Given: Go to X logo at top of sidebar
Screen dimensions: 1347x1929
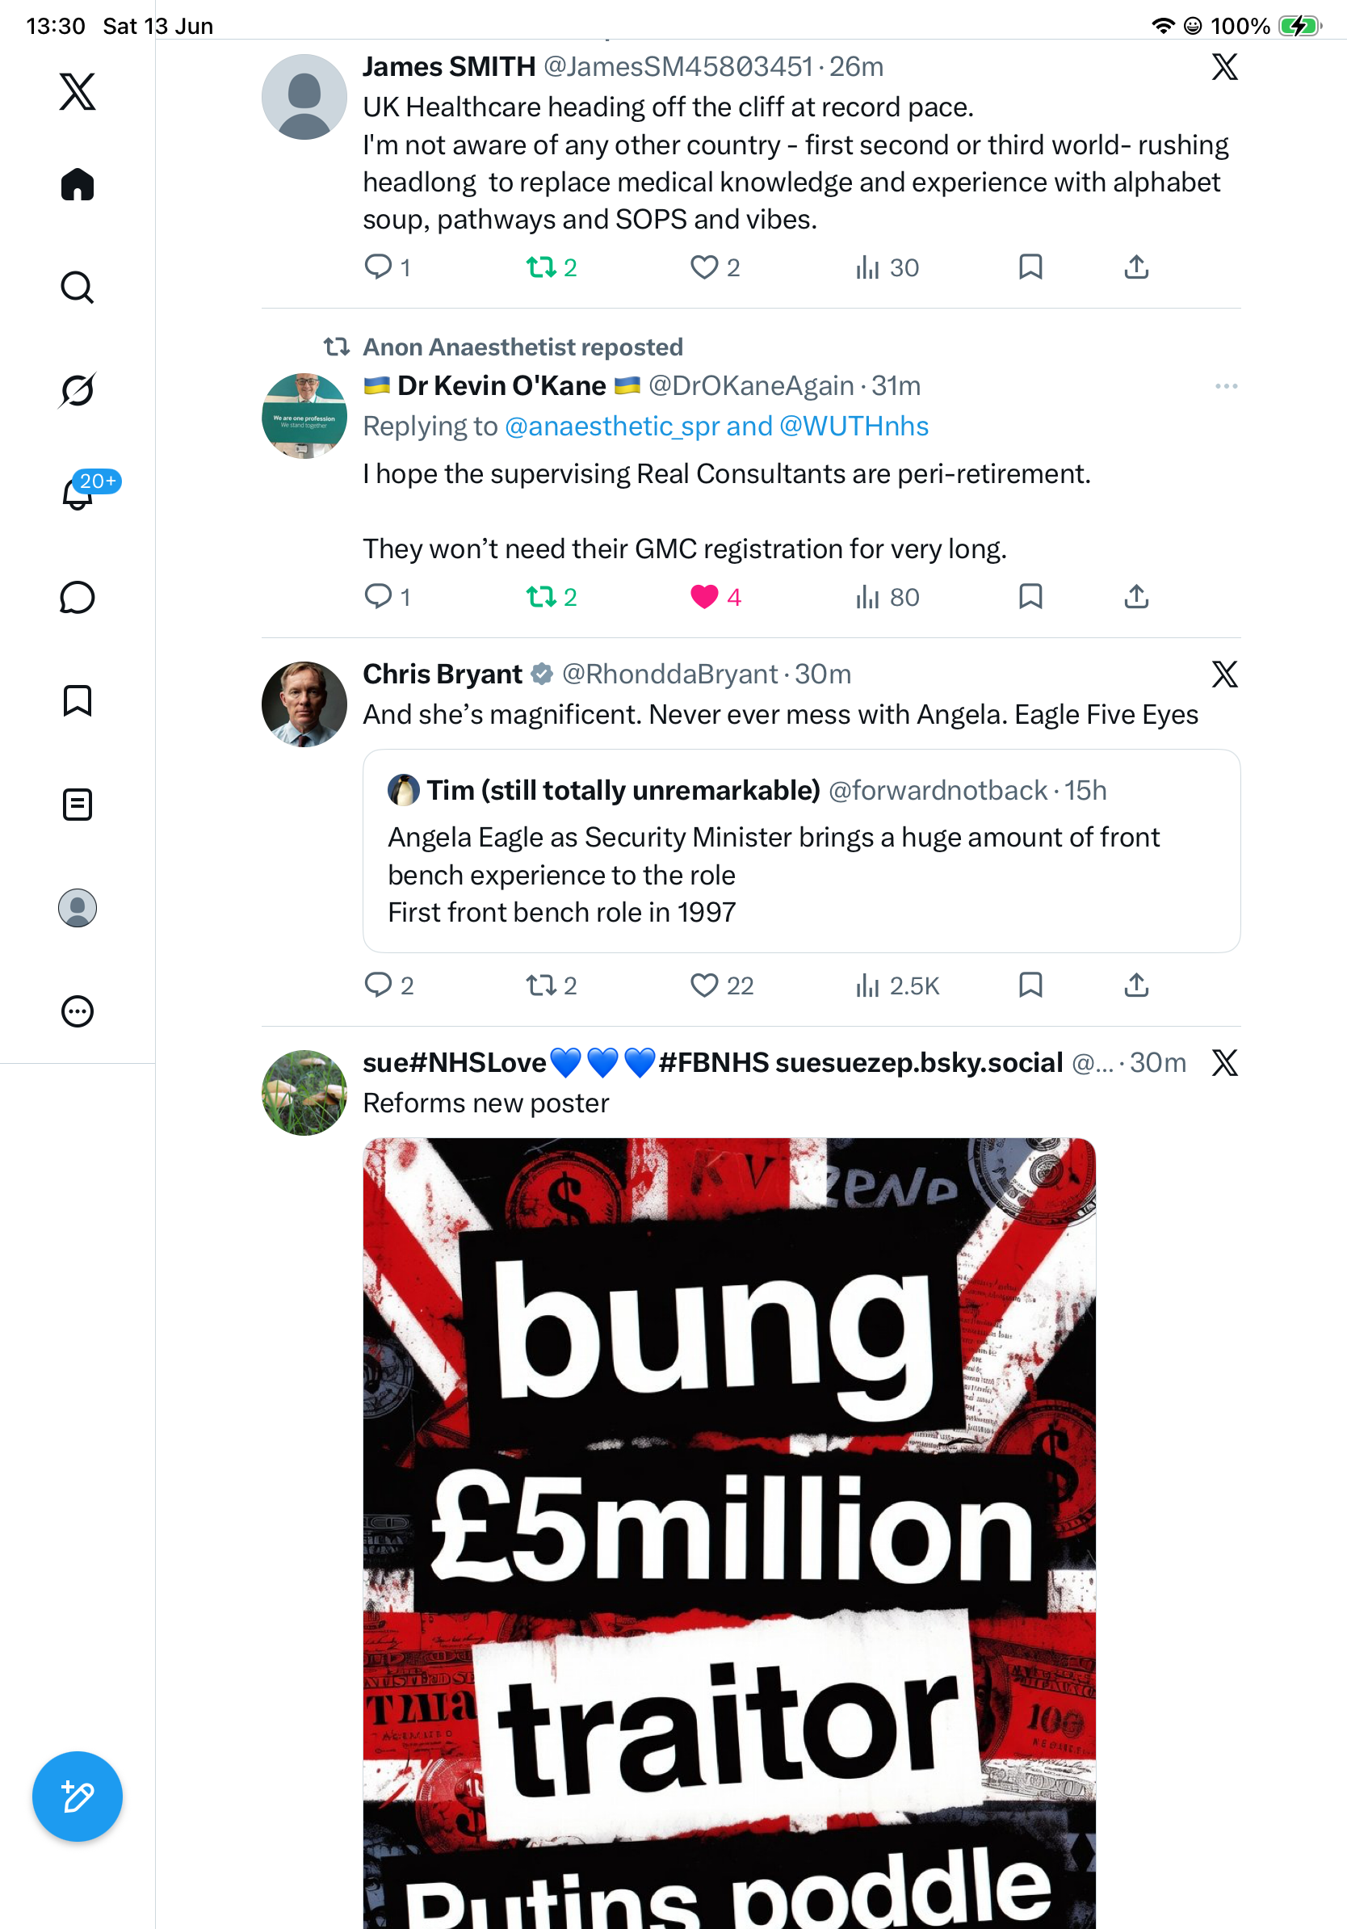Looking at the screenshot, I should [78, 90].
